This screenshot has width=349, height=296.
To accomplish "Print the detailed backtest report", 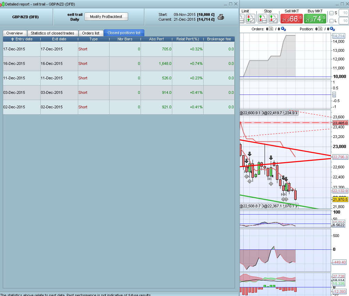I will coord(221,17).
